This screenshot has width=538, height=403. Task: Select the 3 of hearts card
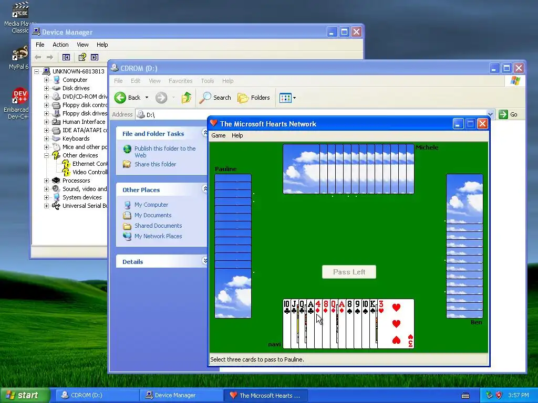click(396, 323)
